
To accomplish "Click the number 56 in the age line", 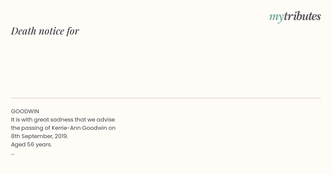I will click(x=30, y=144).
